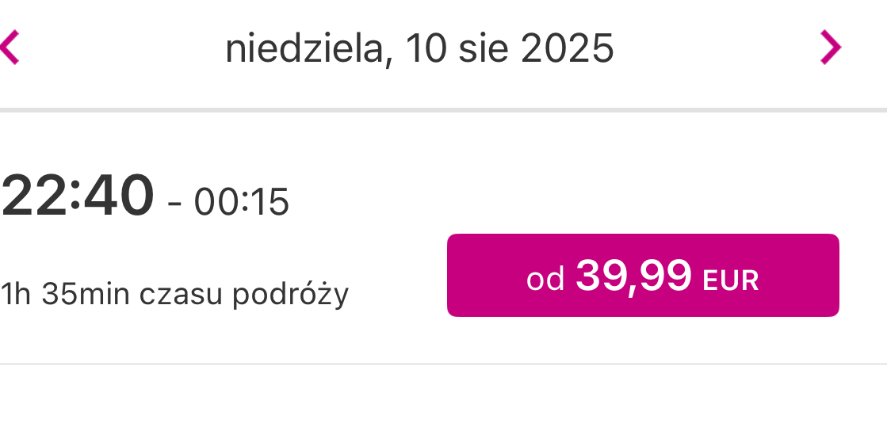Image resolution: width=887 pixels, height=427 pixels.
Task: Select the od 39,99 EUR price button
Action: (643, 275)
